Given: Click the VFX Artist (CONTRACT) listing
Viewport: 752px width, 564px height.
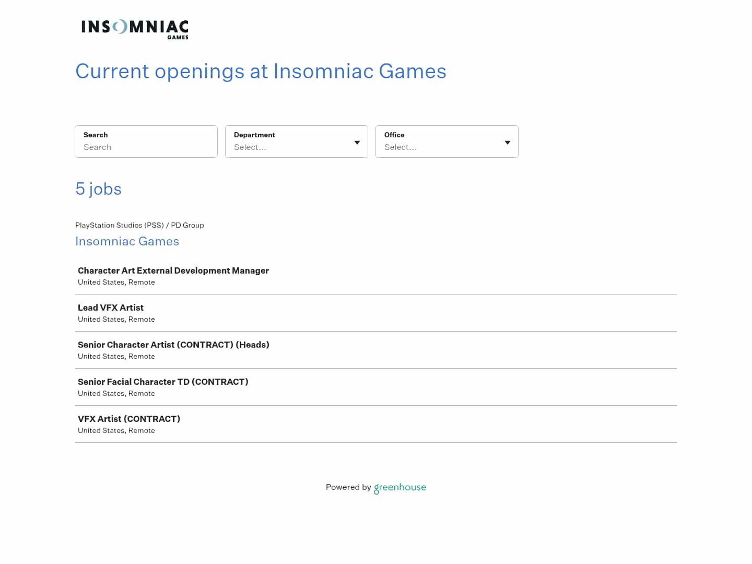Looking at the screenshot, I should (128, 419).
